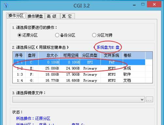Click the FAT file system cell
The image size is (164, 125).
pyautogui.click(x=112, y=62)
